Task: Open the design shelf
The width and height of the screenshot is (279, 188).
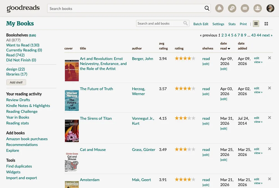Action: click(16, 69)
